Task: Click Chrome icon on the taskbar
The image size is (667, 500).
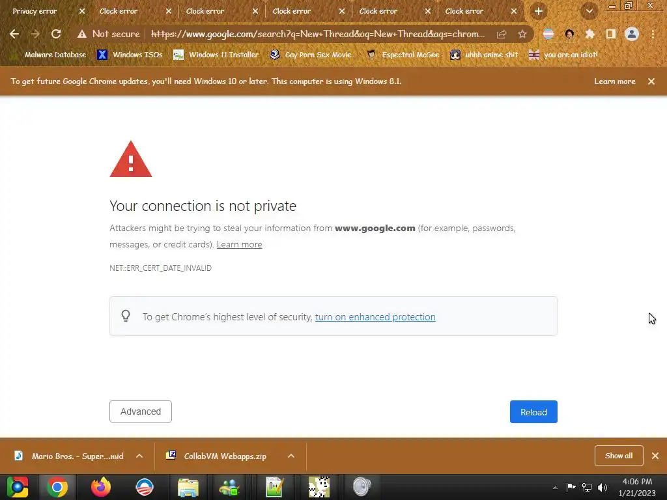Action: coord(57,487)
